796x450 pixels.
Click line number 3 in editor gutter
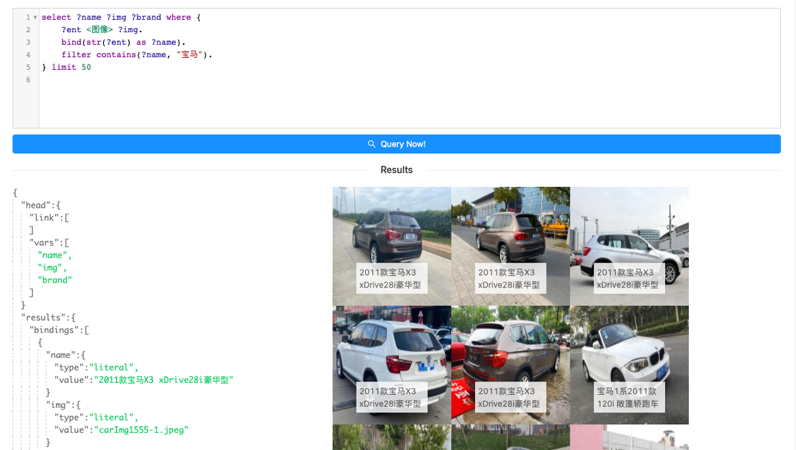click(28, 42)
